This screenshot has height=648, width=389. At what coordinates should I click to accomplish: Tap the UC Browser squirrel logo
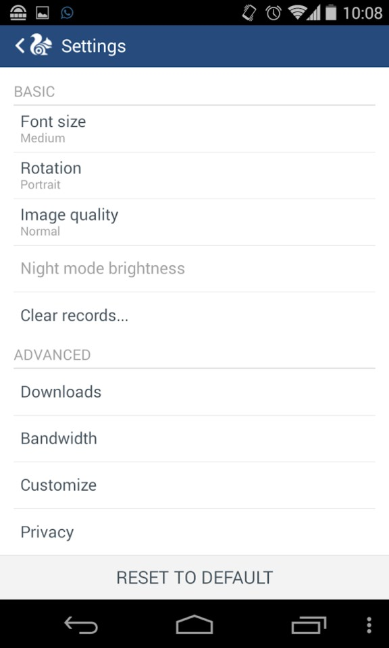41,45
